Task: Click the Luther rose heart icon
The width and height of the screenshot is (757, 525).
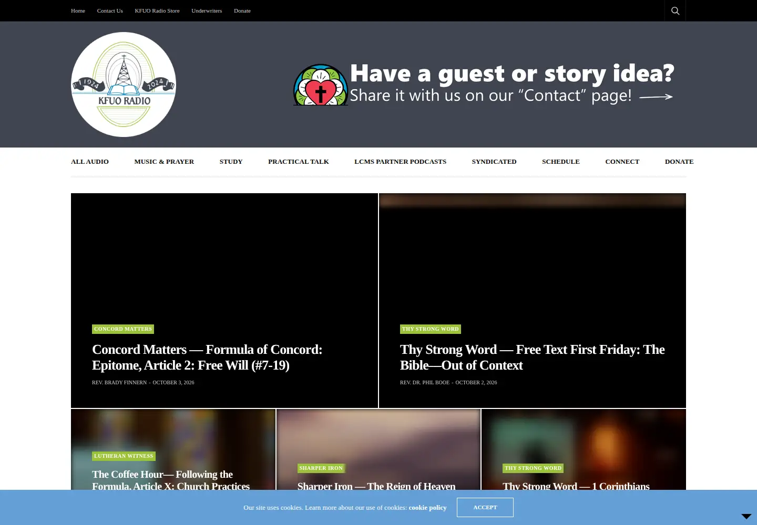Action: click(x=321, y=85)
